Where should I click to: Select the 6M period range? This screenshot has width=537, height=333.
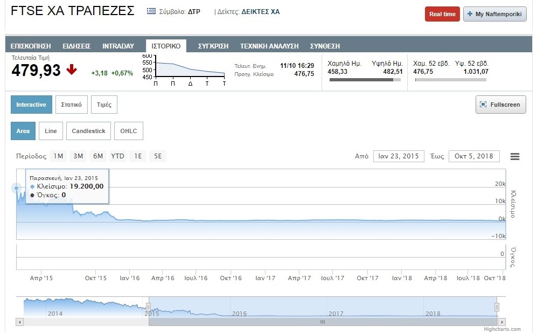pos(97,156)
